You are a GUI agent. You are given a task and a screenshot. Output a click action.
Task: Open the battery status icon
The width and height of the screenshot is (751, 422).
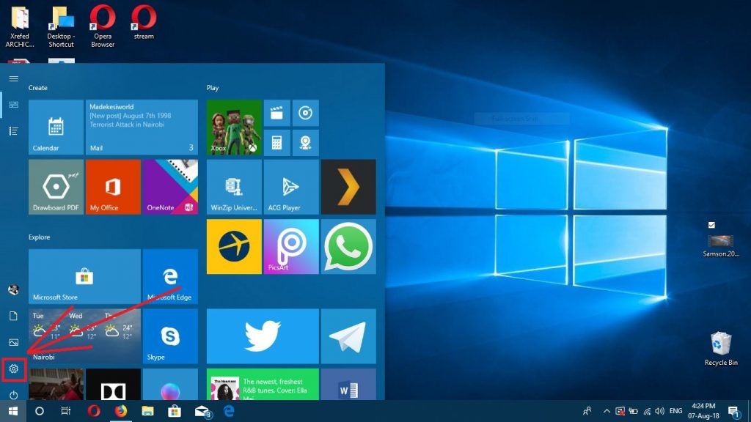click(633, 411)
